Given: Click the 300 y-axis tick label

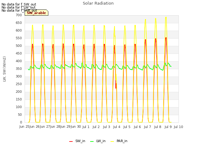Looking at the screenshot, I should click(x=19, y=76).
